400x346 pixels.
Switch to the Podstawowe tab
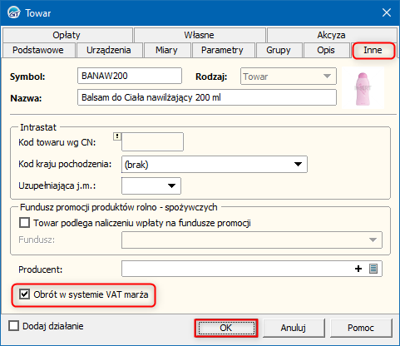(38, 50)
